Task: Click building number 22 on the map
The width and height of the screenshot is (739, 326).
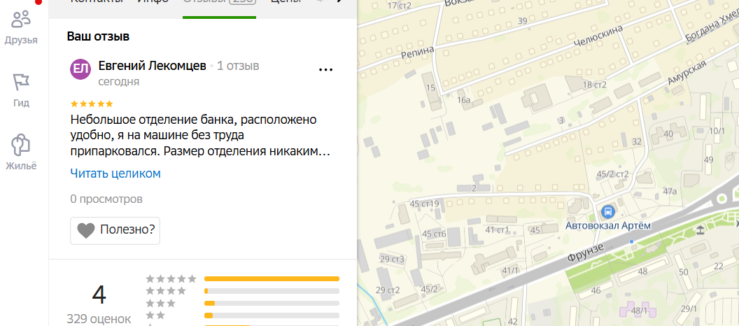Action: click(718, 267)
